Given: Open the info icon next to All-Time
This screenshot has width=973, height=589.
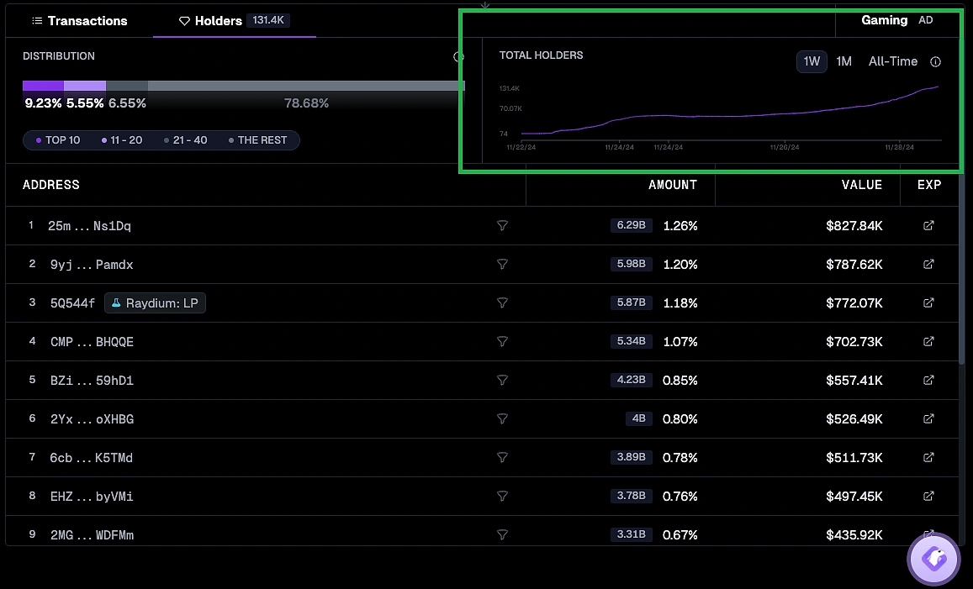Looking at the screenshot, I should pyautogui.click(x=935, y=61).
